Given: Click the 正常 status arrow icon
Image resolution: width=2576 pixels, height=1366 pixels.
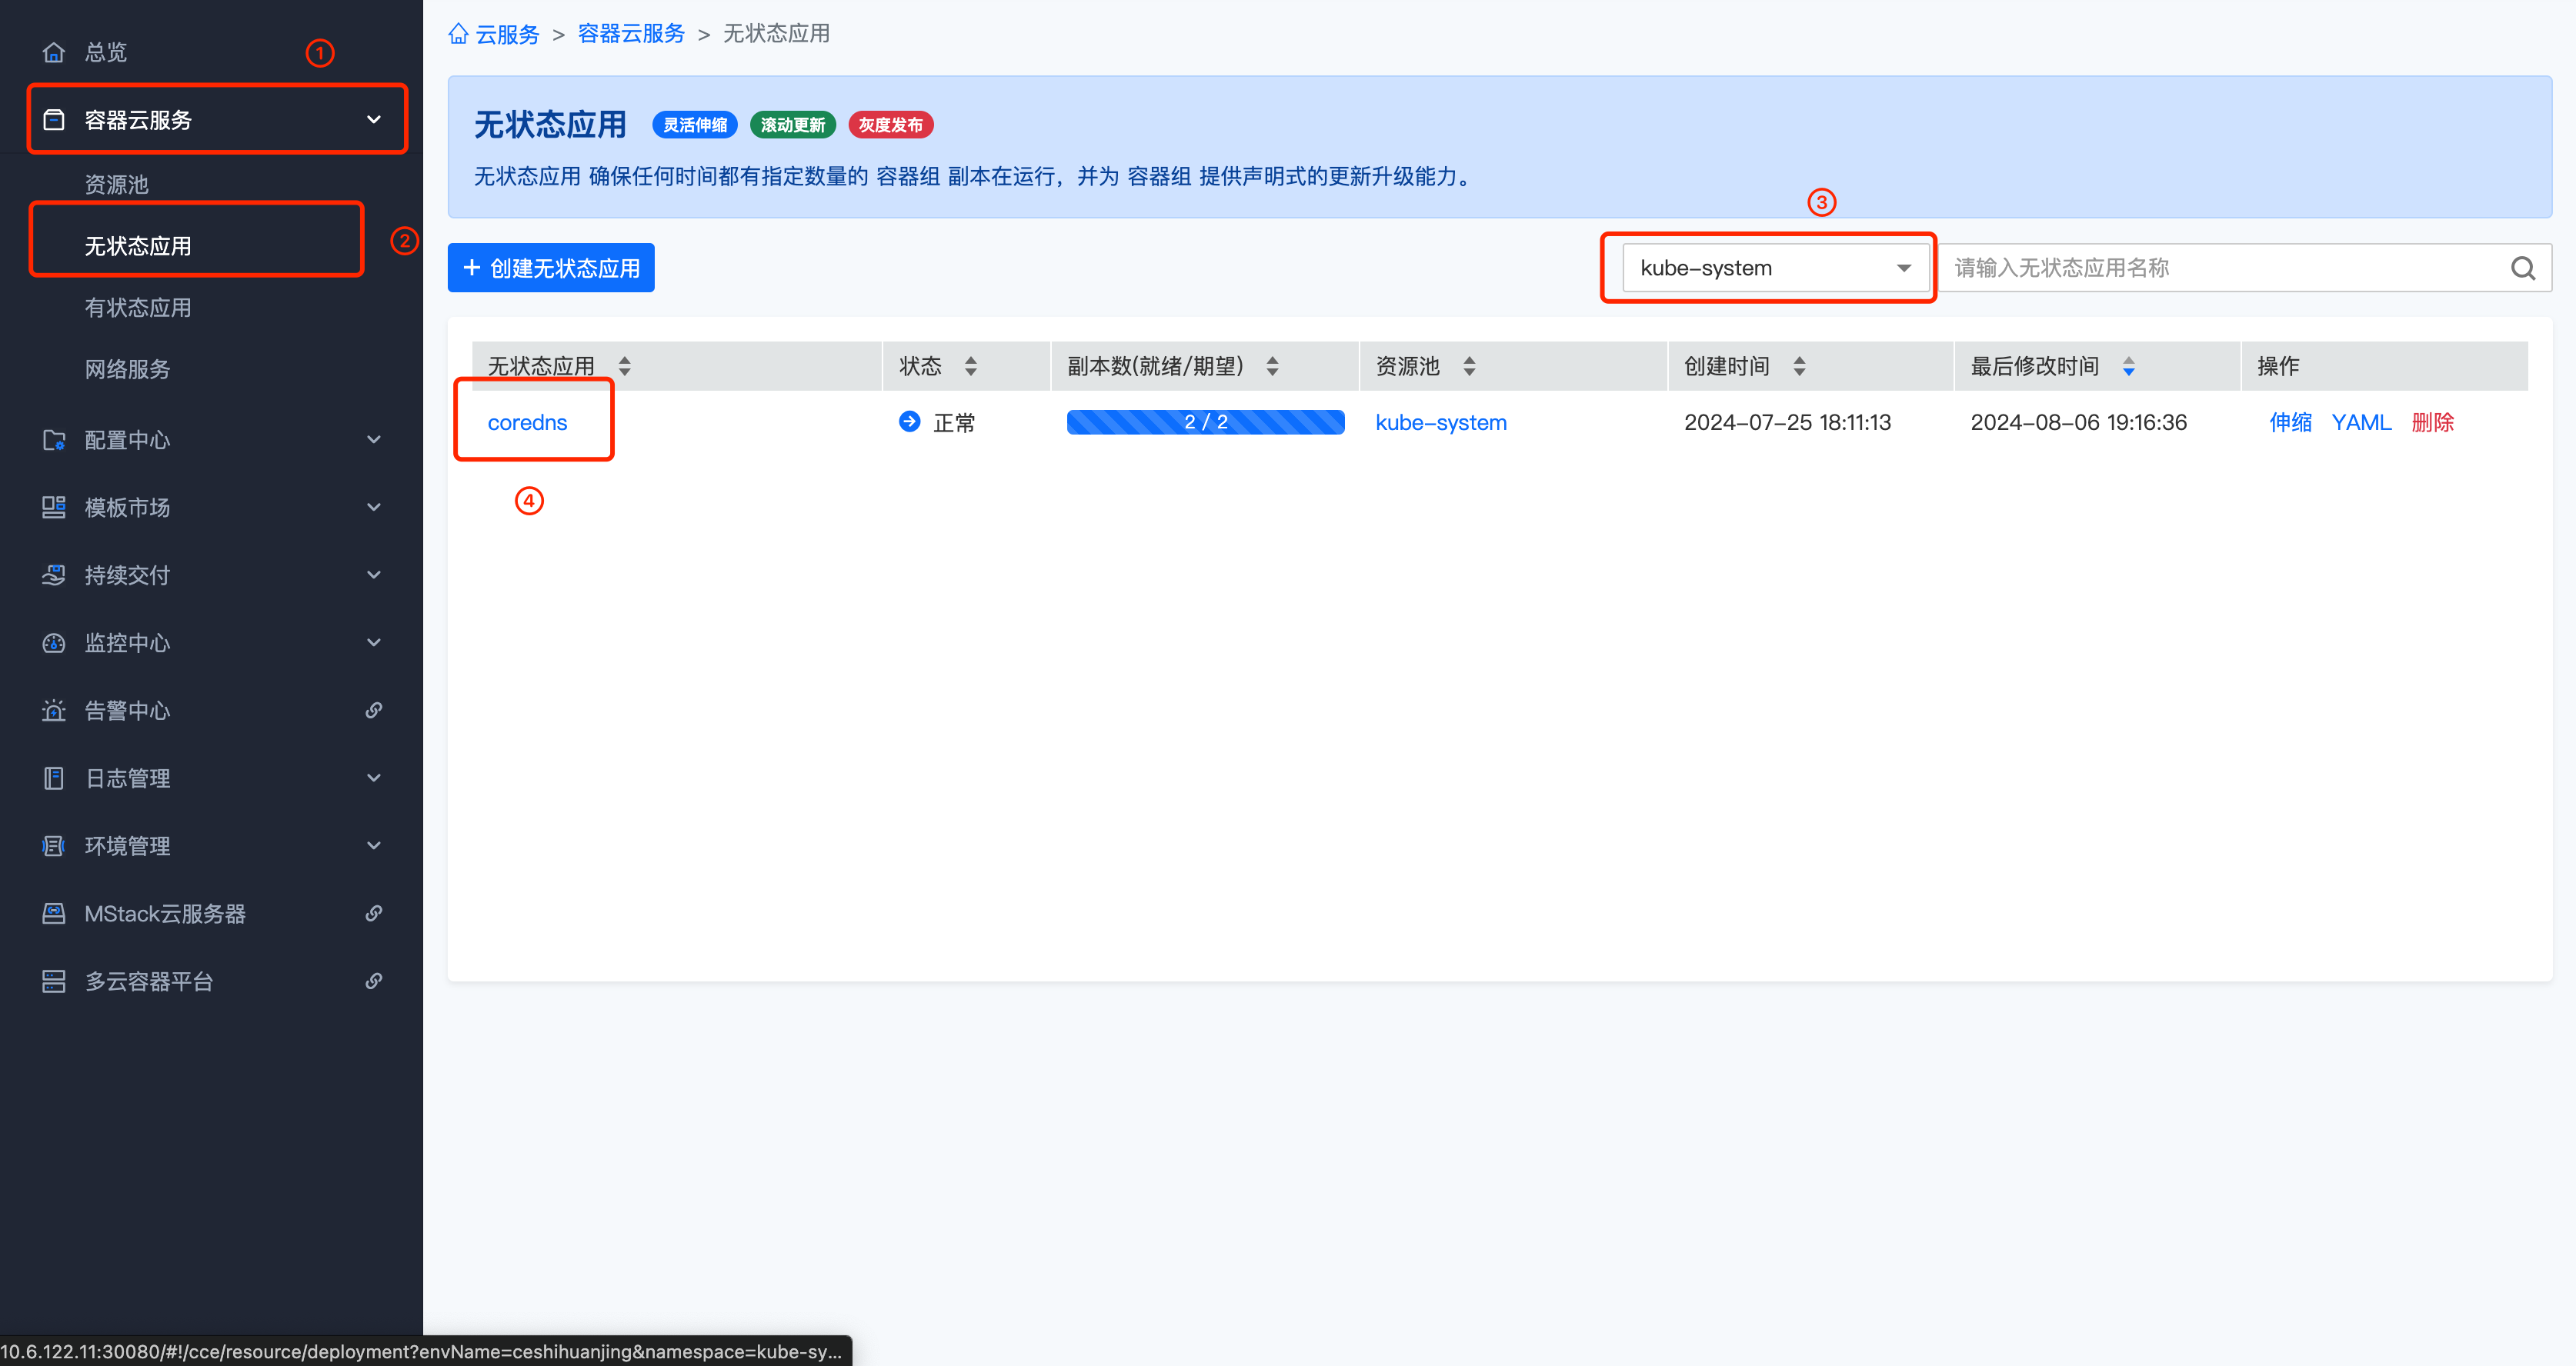Looking at the screenshot, I should (x=910, y=422).
